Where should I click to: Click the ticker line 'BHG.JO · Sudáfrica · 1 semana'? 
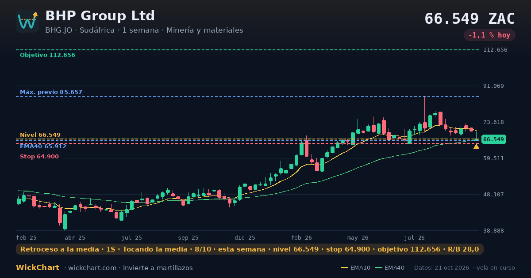[x=102, y=30]
